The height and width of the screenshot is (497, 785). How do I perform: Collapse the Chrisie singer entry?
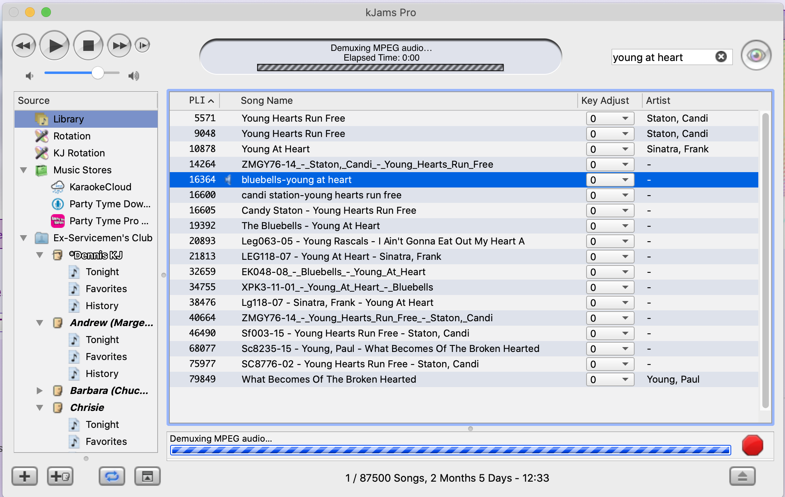[x=40, y=408]
